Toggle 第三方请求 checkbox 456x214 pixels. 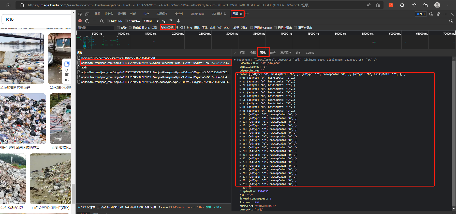click(295, 28)
